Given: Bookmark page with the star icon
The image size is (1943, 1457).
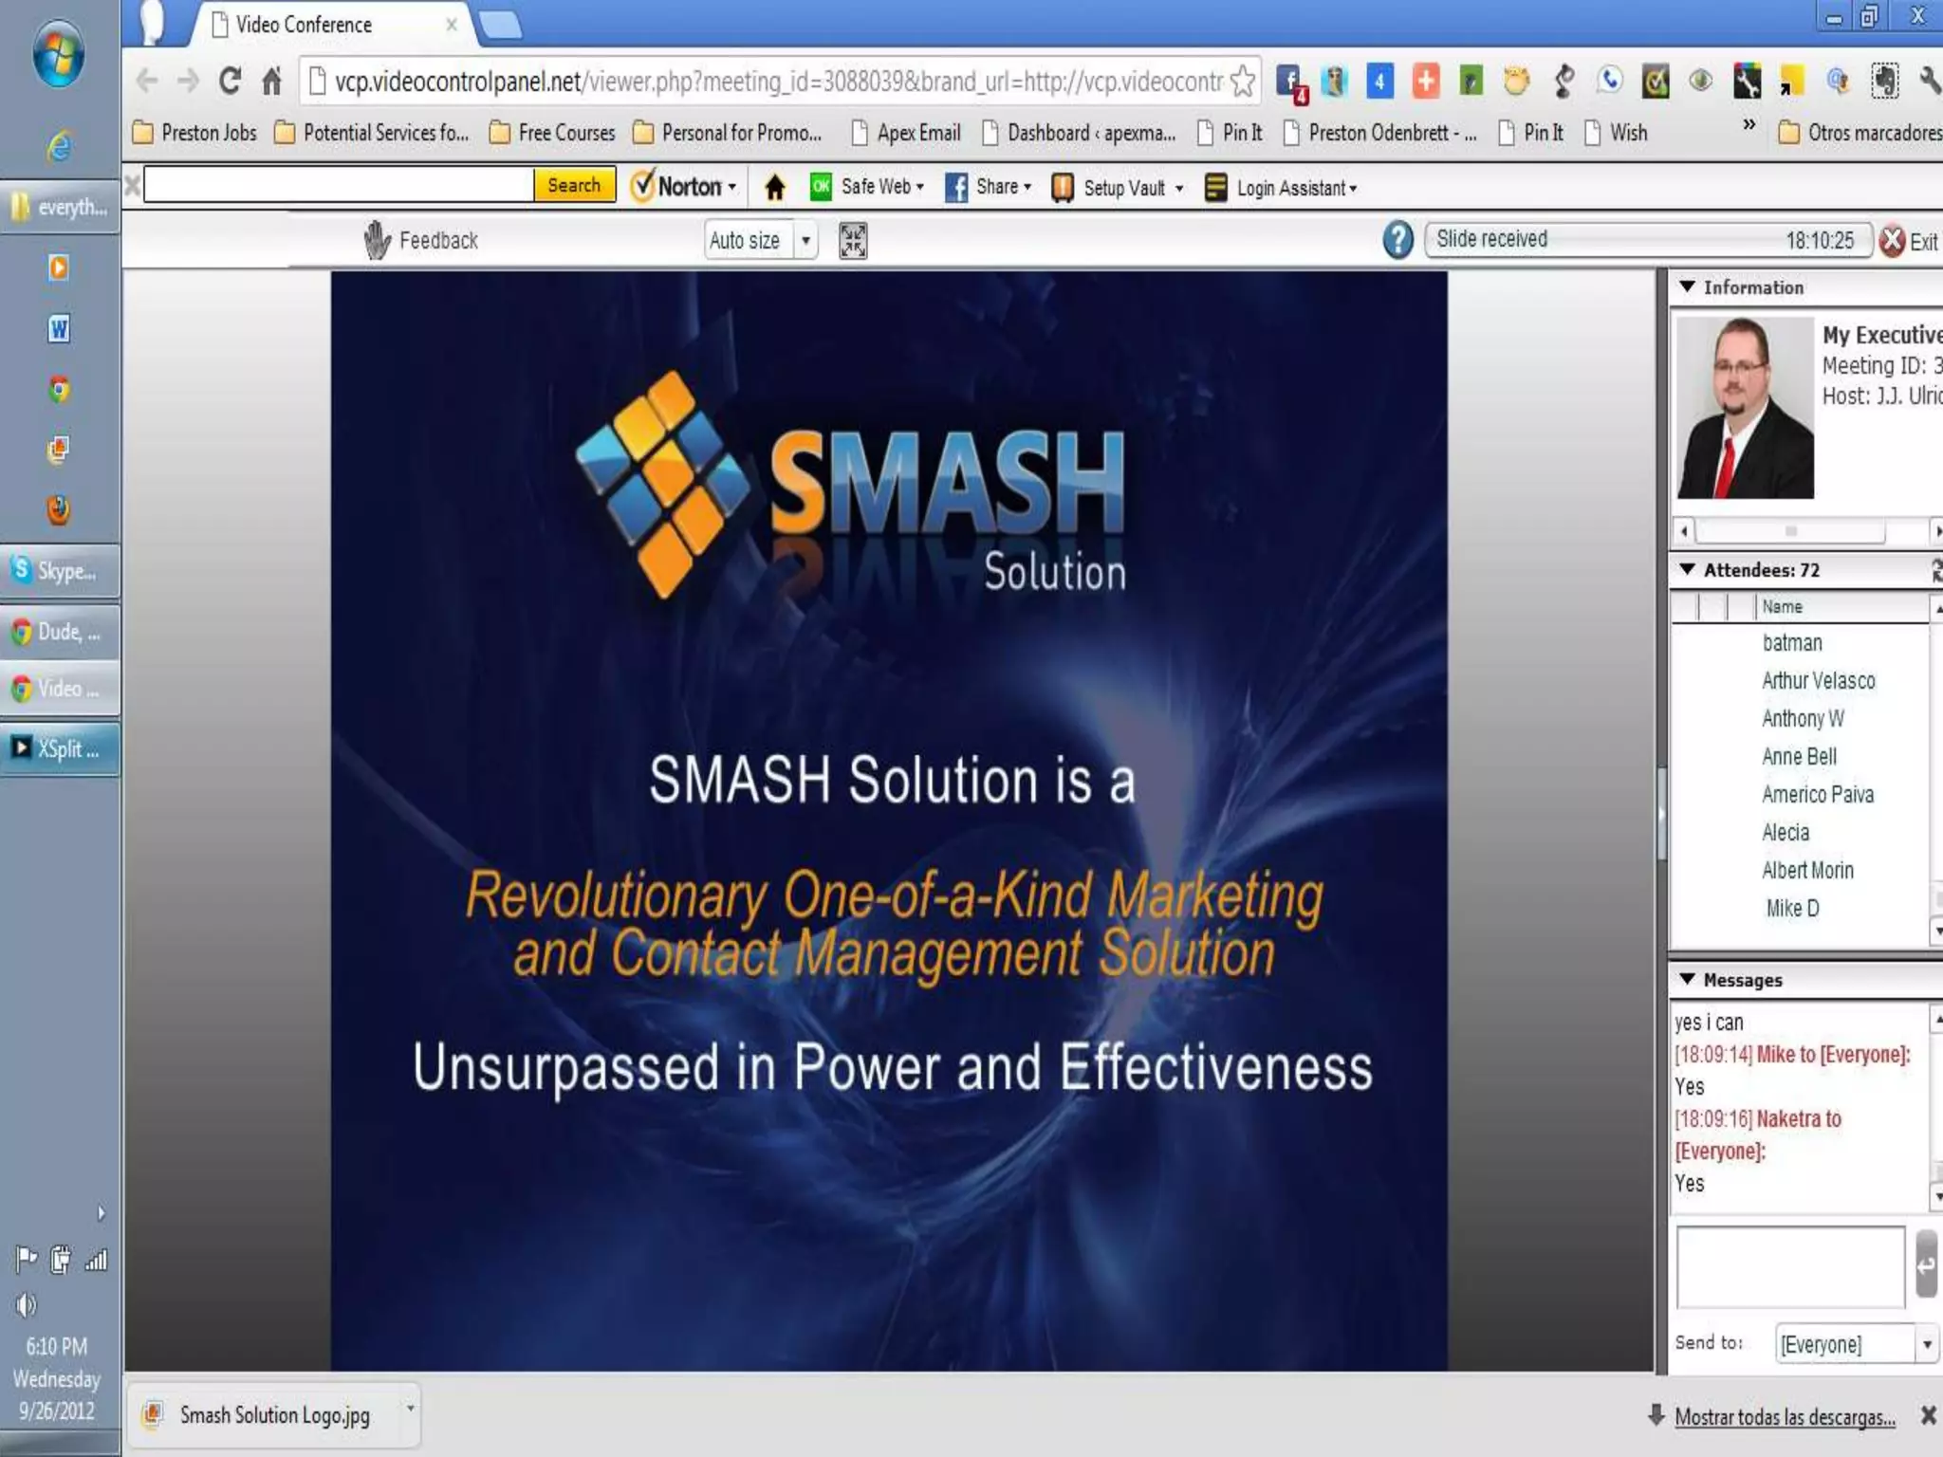Looking at the screenshot, I should coord(1242,82).
